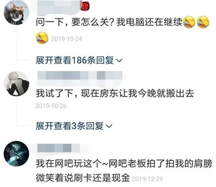Image resolution: width=216 pixels, height=187 pixels.
Task: Click the 2019-10-26 timestamp
Action: (x=51, y=106)
